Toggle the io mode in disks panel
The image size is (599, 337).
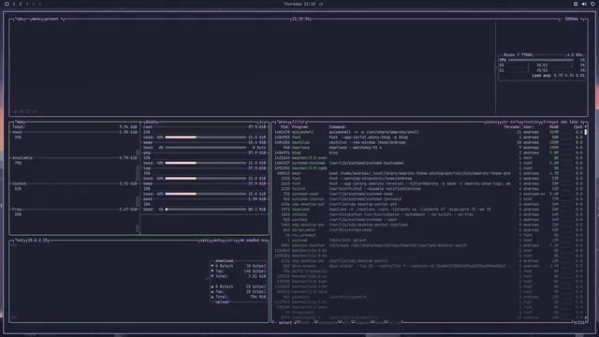point(262,122)
